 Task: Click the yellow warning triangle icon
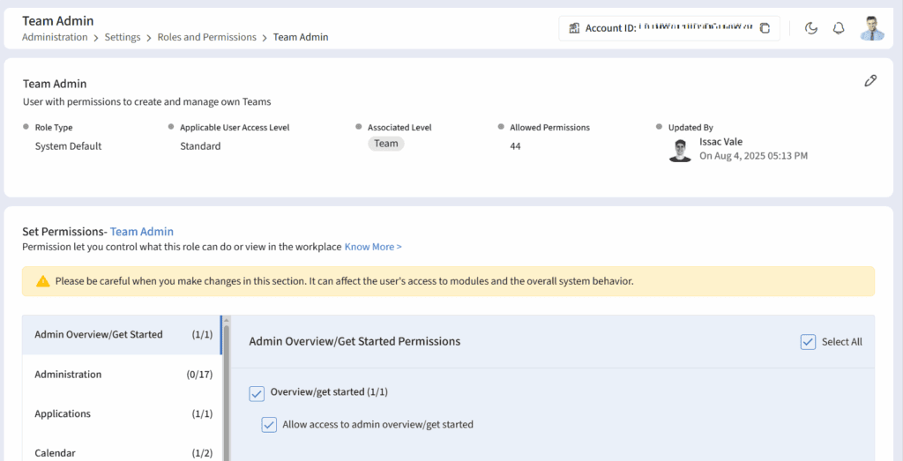(42, 281)
